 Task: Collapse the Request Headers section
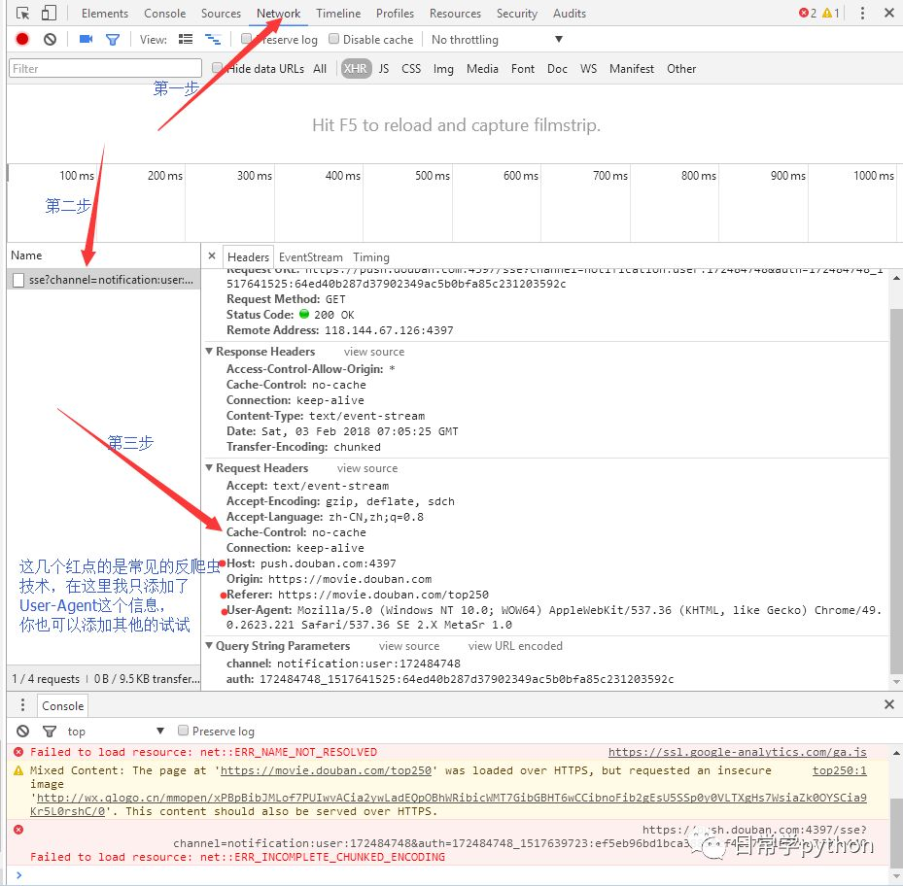pos(210,468)
